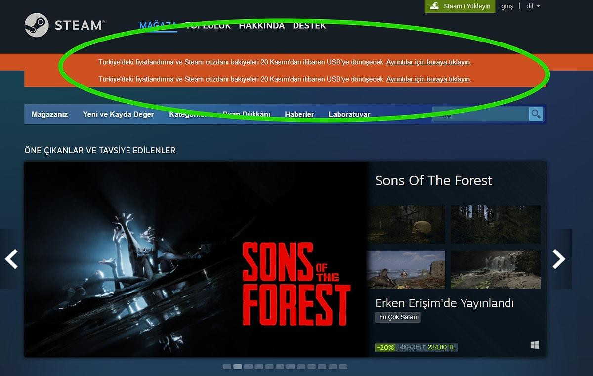This screenshot has width=593, height=376.
Task: Click the Steam logo icon
Action: point(37,25)
